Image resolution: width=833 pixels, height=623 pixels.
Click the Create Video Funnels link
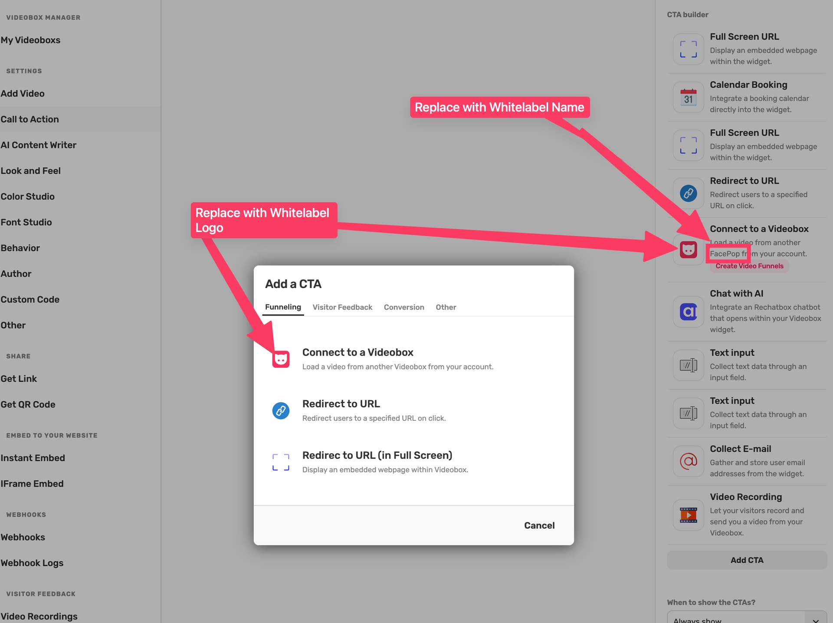749,266
